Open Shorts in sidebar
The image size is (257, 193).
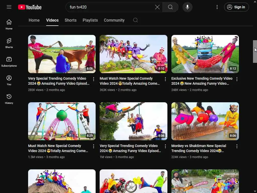[9, 43]
